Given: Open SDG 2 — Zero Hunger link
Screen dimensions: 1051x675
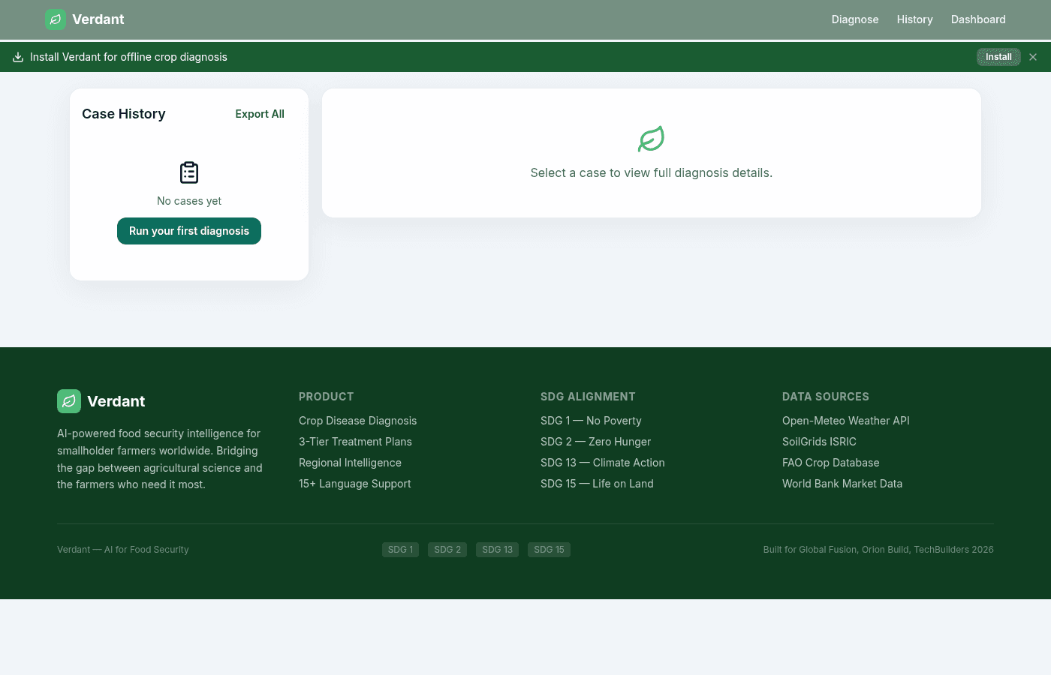Looking at the screenshot, I should coord(595,442).
